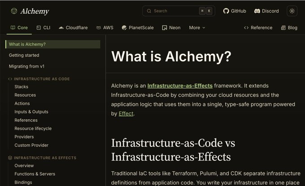
Task: Select the PlanetScale tab
Action: click(138, 28)
